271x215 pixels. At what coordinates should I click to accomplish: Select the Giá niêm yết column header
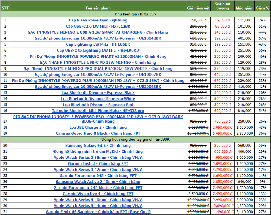point(198,6)
